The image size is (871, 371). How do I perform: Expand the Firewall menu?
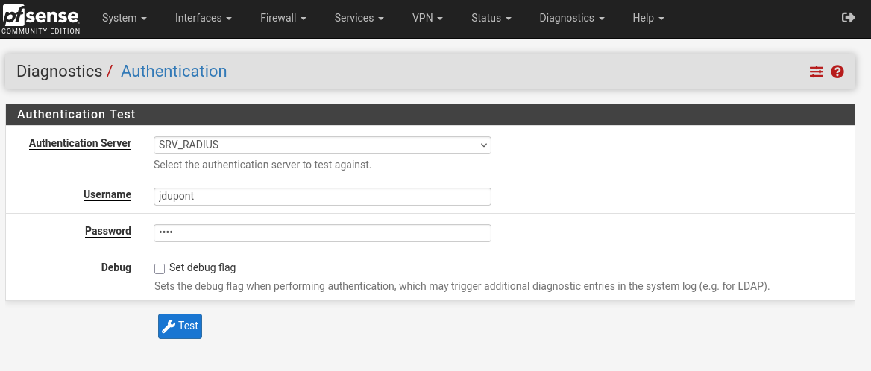pyautogui.click(x=283, y=18)
